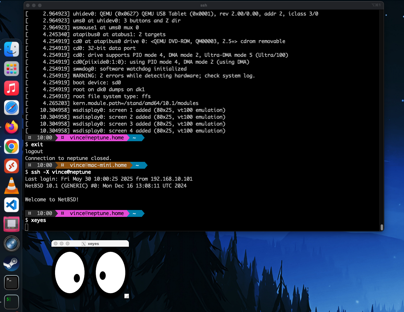
Task: Open the camera lens screenshot app icon
Action: coord(11,243)
